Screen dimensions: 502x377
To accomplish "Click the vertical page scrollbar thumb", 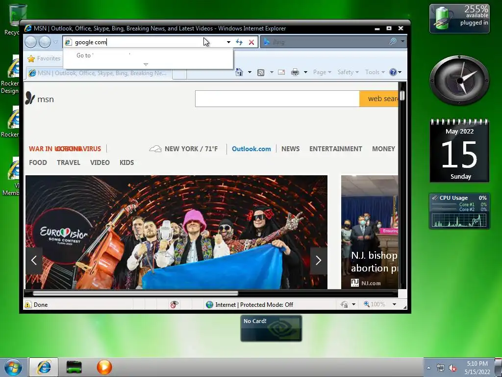I will coord(402,95).
